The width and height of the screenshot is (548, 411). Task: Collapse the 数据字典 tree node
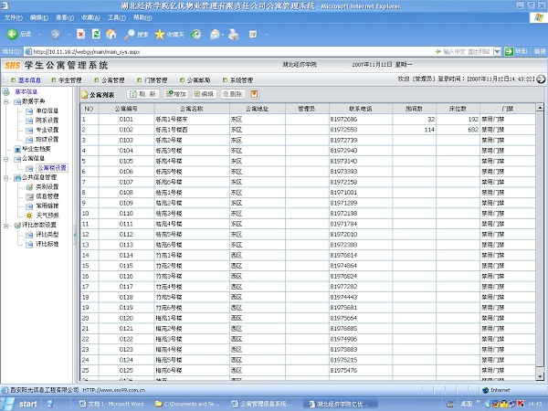coord(8,101)
